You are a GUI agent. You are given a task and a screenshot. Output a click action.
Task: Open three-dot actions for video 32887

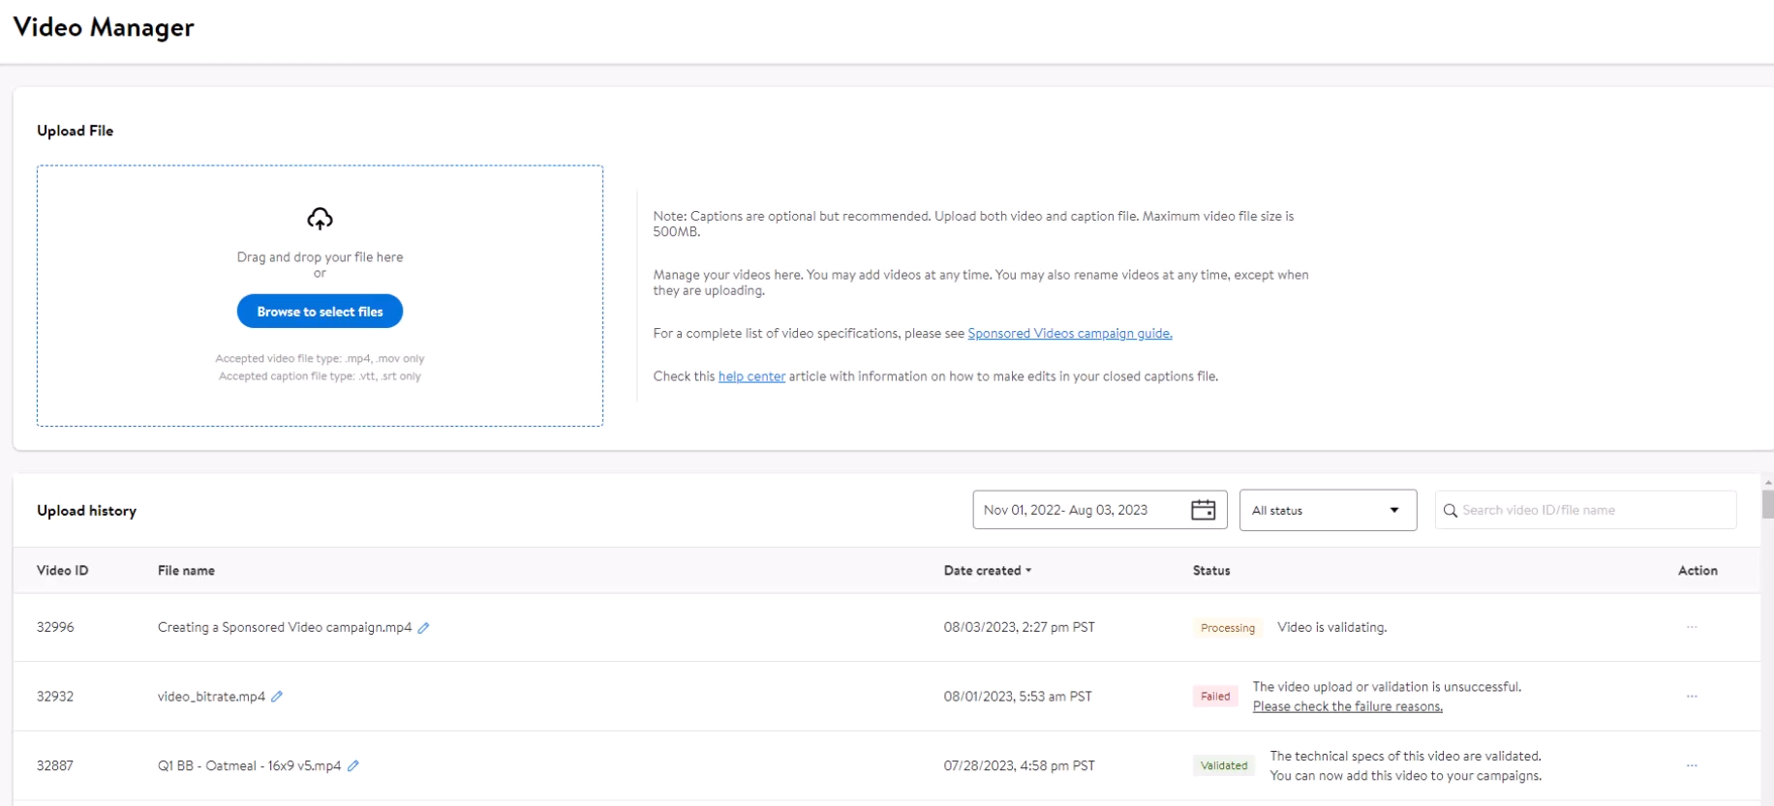pos(1692,765)
